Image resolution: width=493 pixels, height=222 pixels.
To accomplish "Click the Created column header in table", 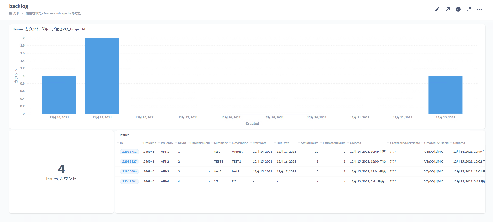I will pos(355,143).
